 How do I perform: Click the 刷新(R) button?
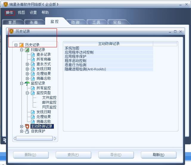159,155
